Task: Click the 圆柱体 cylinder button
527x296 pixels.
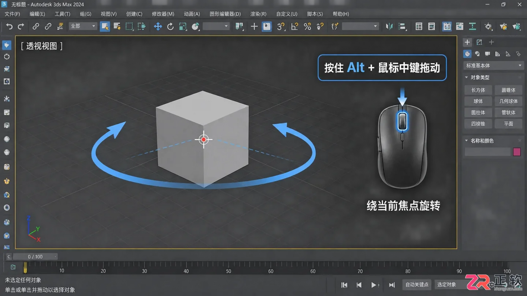Action: 478,113
